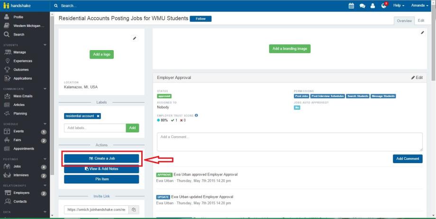Image resolution: width=436 pixels, height=219 pixels.
Task: Click the sidebar scrollbar down arrow
Action: [52, 215]
